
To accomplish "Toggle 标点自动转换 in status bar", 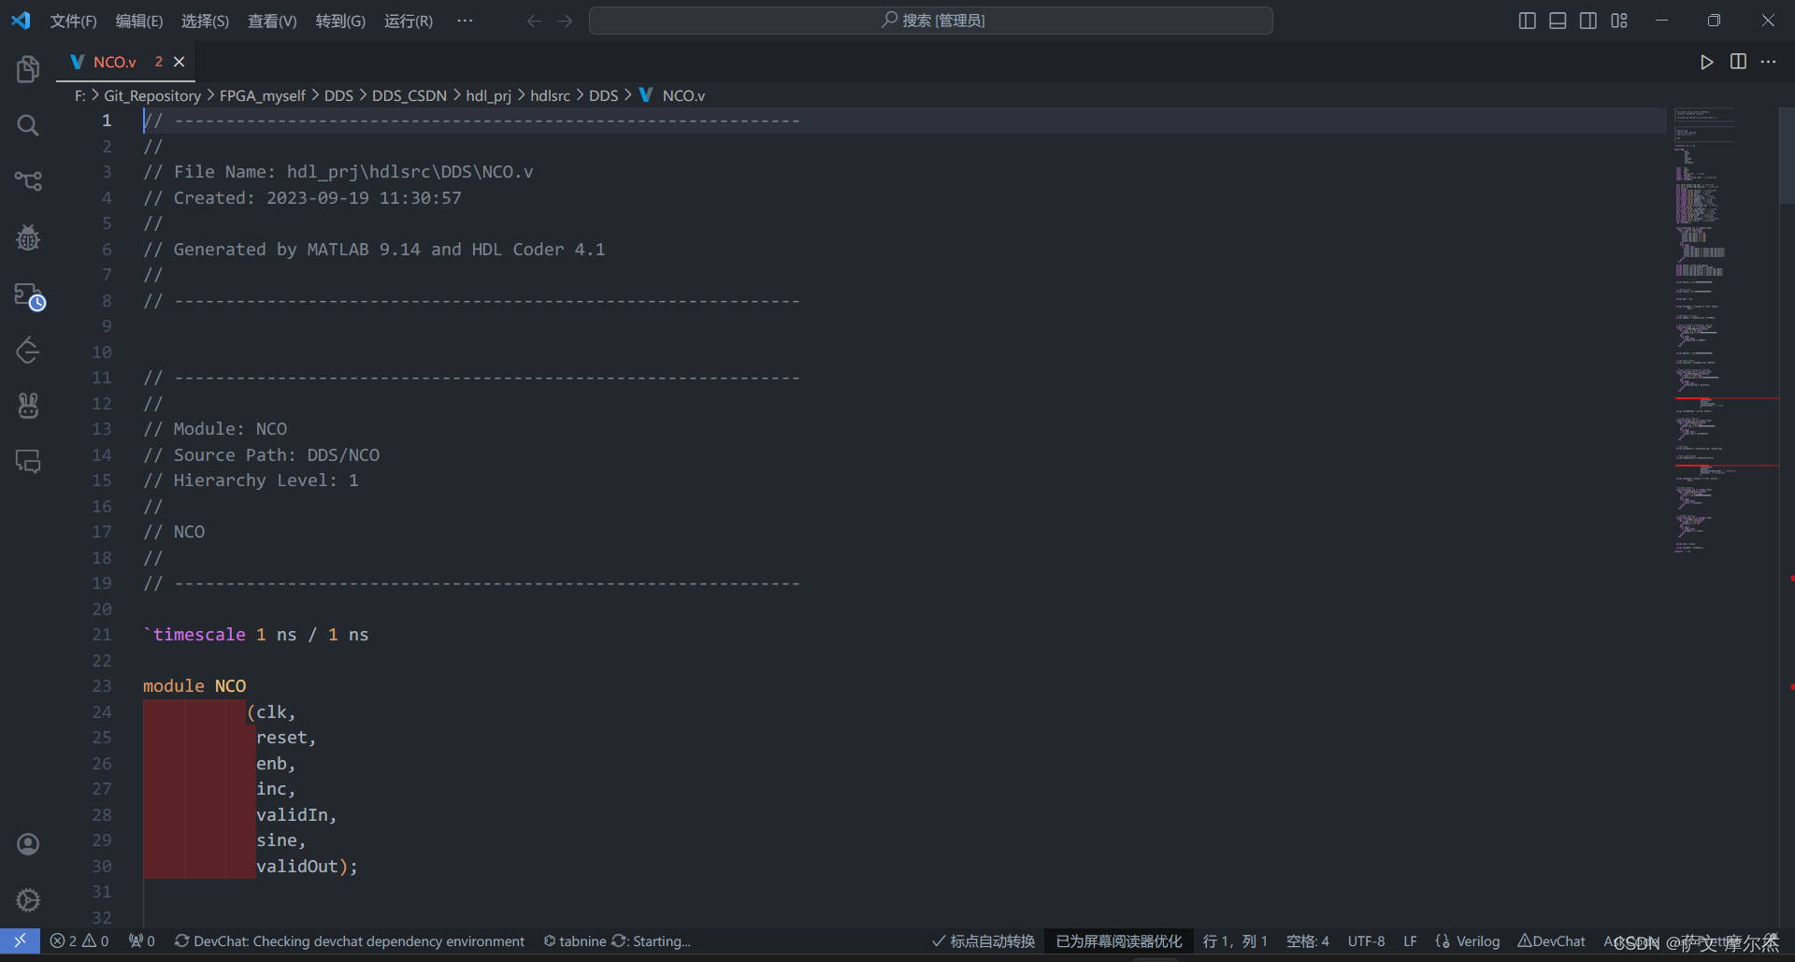I will 984,940.
